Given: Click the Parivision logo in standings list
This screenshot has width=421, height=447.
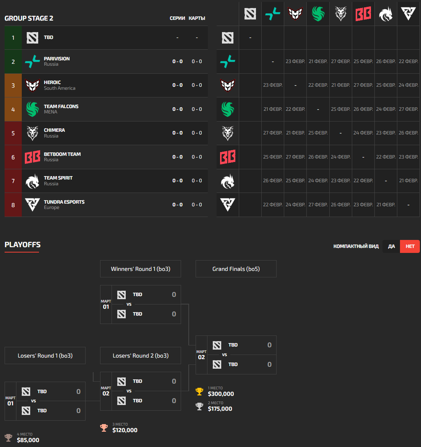Looking at the screenshot, I should (x=32, y=62).
